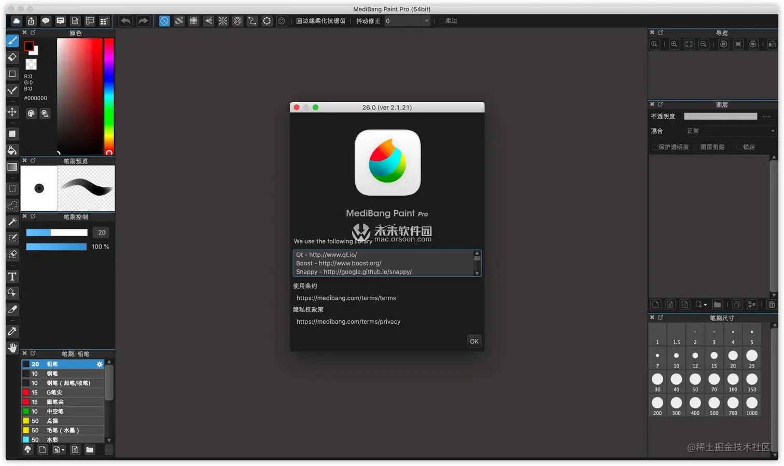Select the Bucket fill tool
Viewport: 784px width, 466px height.
[12, 150]
